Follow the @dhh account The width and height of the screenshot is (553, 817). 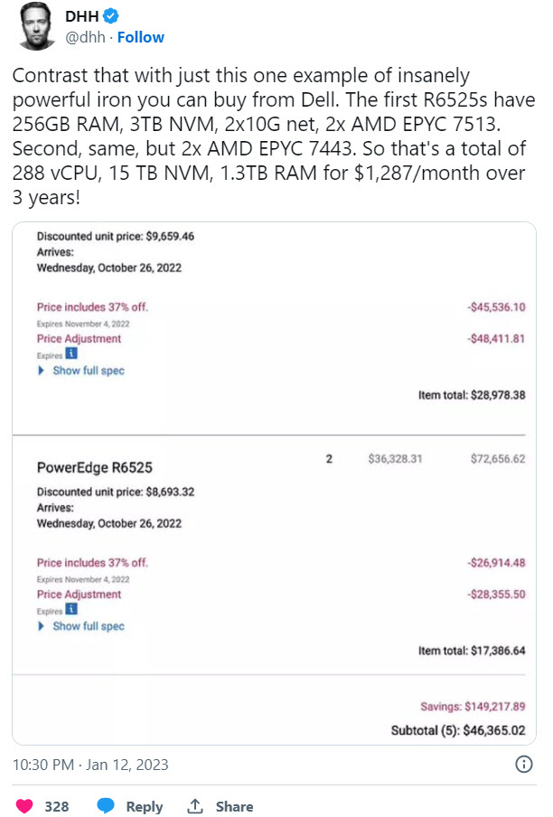click(x=141, y=38)
